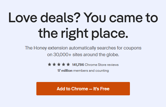Click 'automatically searches' in the description
Screen dimensions: 166x107
pyautogui.click(x=92, y=48)
